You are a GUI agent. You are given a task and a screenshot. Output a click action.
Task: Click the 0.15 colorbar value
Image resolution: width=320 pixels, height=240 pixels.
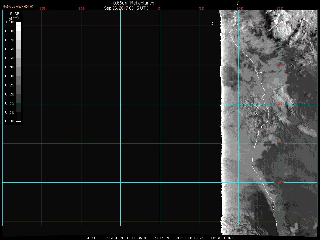10,103
